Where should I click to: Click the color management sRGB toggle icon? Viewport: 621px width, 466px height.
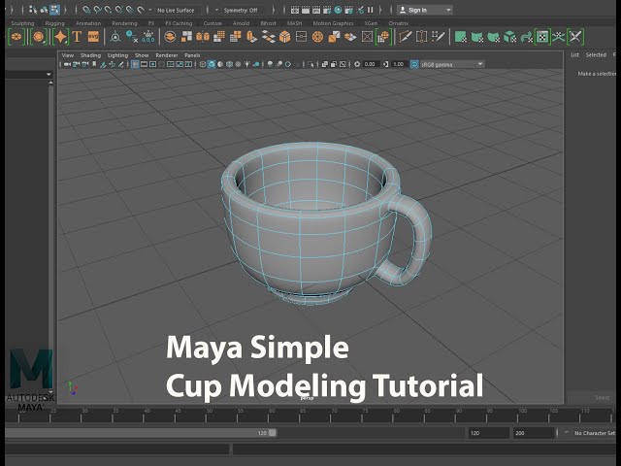[x=414, y=64]
